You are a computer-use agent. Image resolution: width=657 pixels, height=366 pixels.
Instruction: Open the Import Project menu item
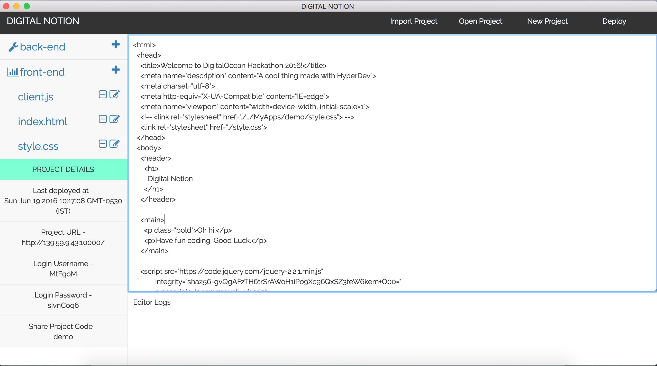click(x=414, y=21)
